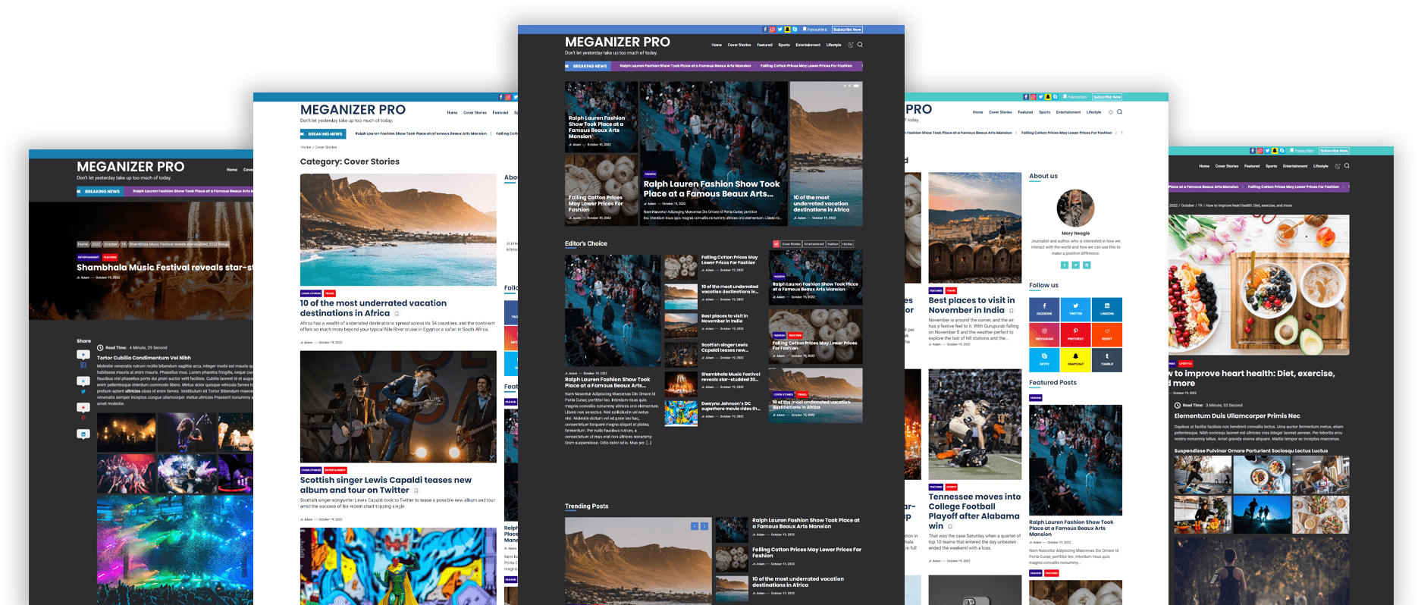This screenshot has height=605, width=1418.
Task: Open Twitter icon in center page top bar
Action: 780,30
